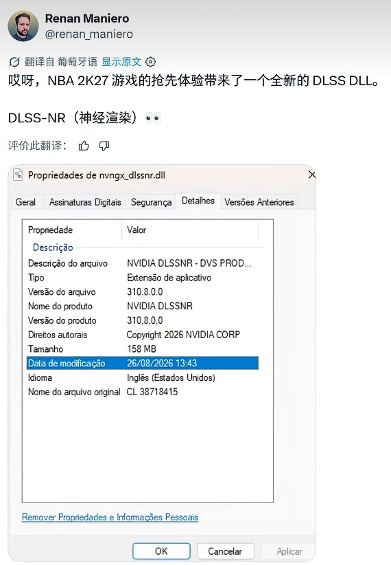Click value Inglês (Estados Unidos)

171,377
